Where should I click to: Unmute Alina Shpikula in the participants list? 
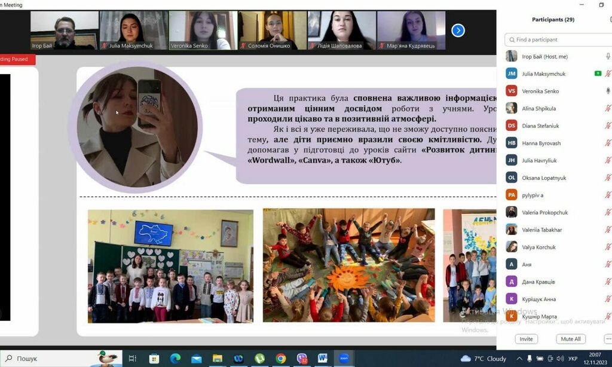pyautogui.click(x=608, y=108)
